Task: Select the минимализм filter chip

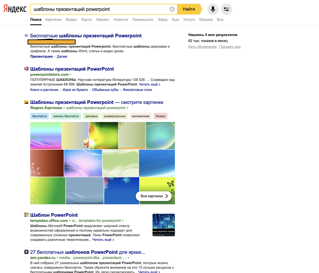Action: point(141,116)
